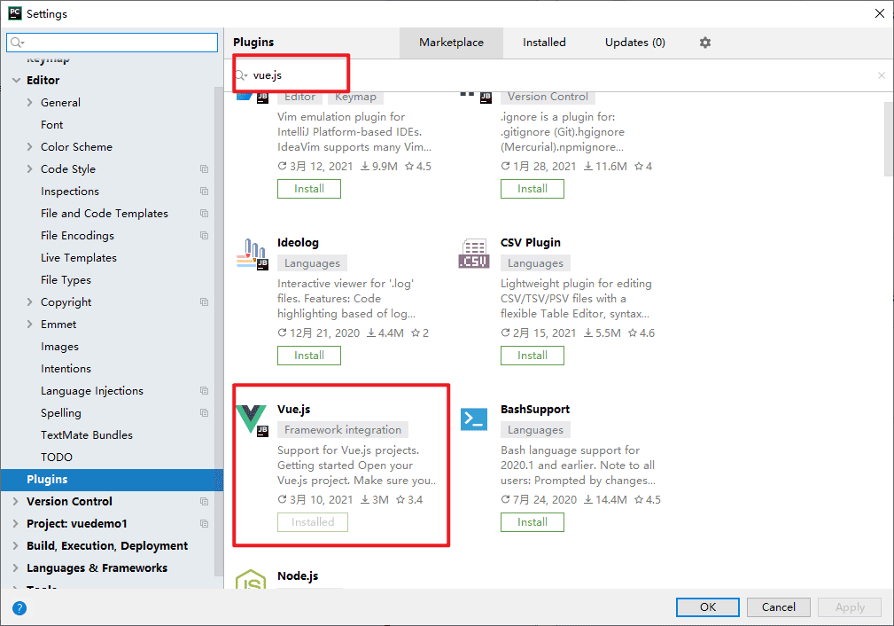Close the Settings dialog window
The width and height of the screenshot is (894, 626).
pos(880,13)
